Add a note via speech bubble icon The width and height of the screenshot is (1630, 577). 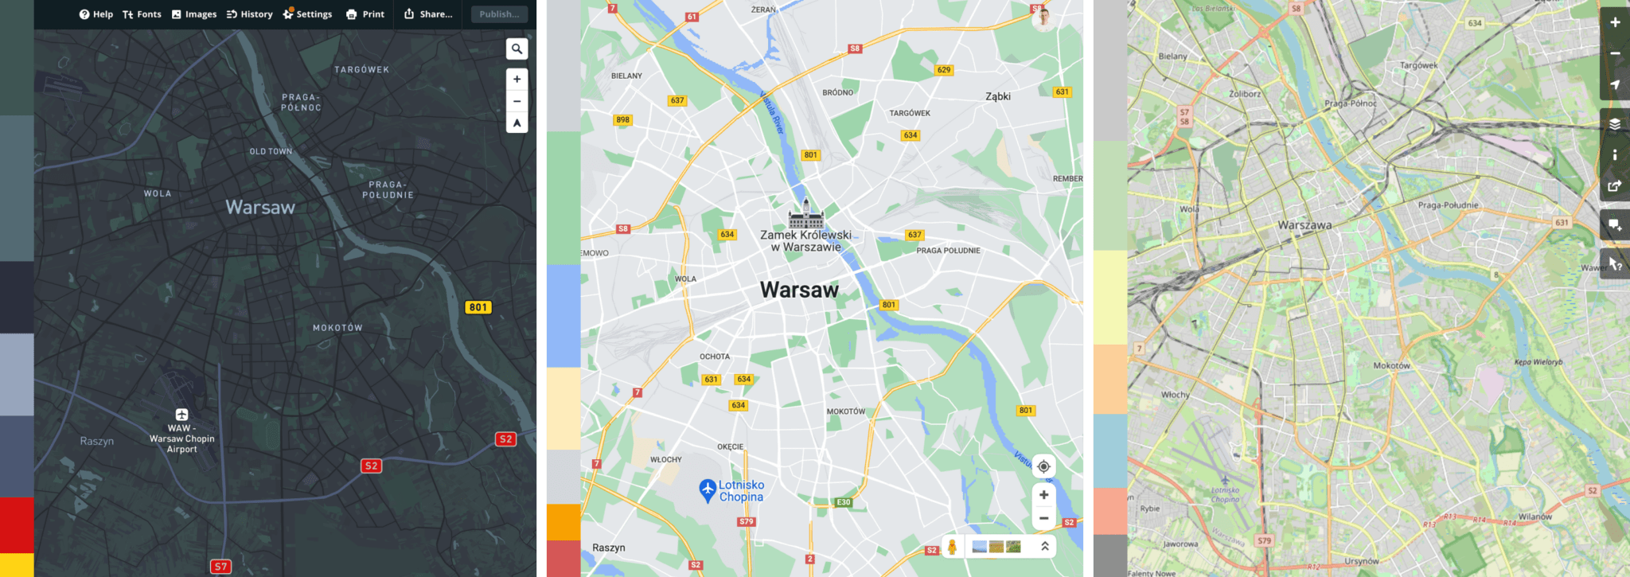point(1615,225)
